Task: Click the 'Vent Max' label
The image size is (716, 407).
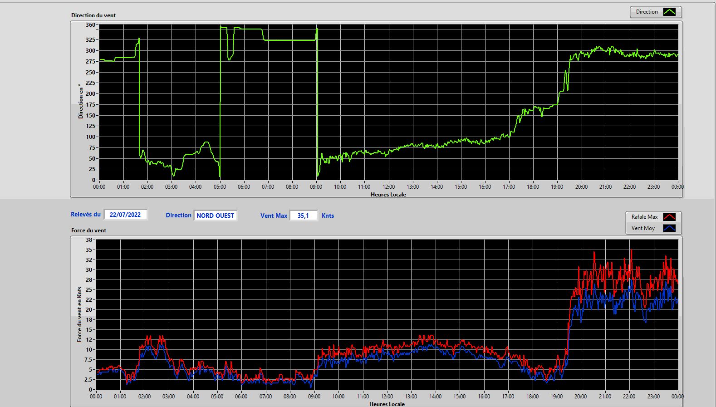Action: [274, 216]
